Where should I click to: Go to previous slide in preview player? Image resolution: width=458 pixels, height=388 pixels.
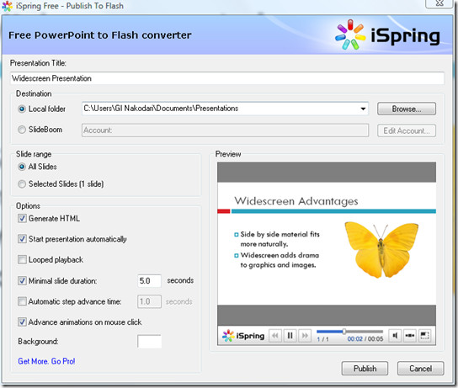coord(274,336)
